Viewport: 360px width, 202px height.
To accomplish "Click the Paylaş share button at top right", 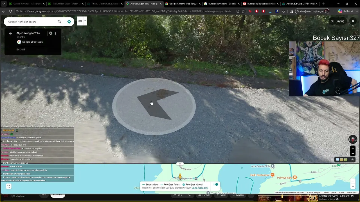I will point(337,21).
